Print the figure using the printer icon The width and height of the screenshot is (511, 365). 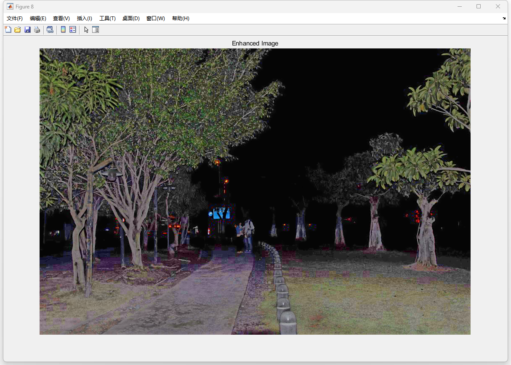tap(37, 29)
